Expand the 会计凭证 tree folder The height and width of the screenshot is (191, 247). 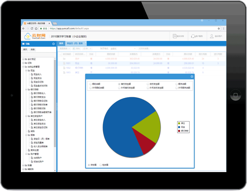tap(23, 59)
